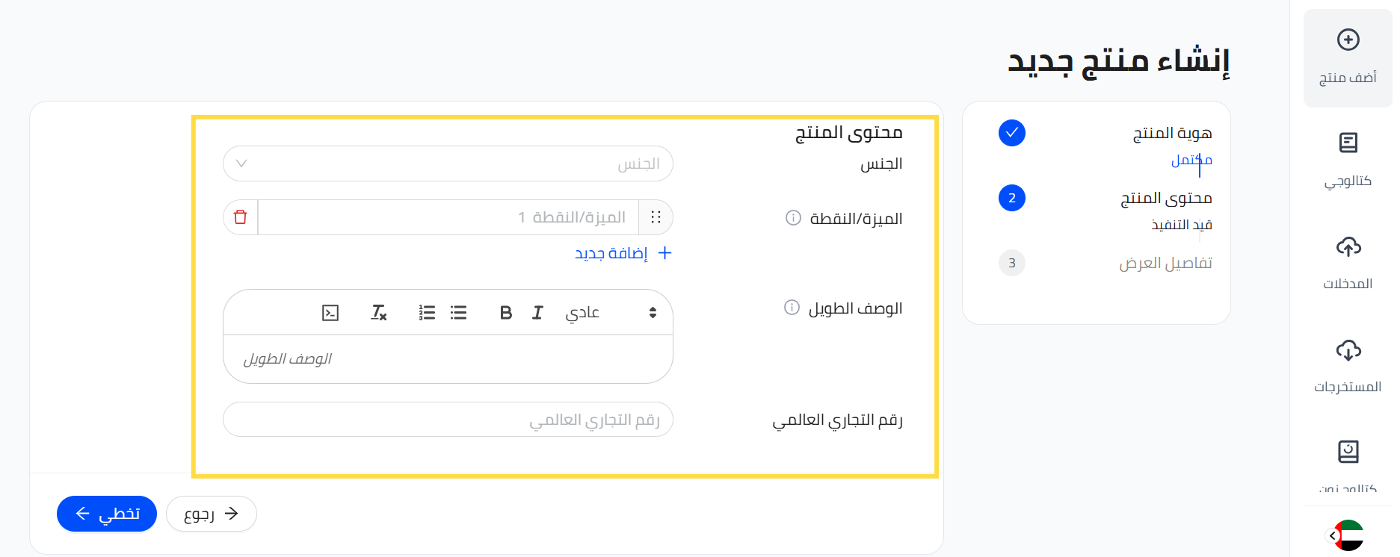Expand the sidebar using the flag chevron
The image size is (1400, 557).
pyautogui.click(x=1333, y=535)
